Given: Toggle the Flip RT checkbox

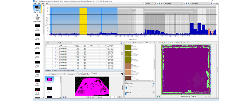Looking at the screenshot, I should pos(92,73).
